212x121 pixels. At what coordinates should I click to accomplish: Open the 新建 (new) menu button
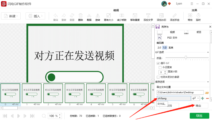(x=11, y=16)
